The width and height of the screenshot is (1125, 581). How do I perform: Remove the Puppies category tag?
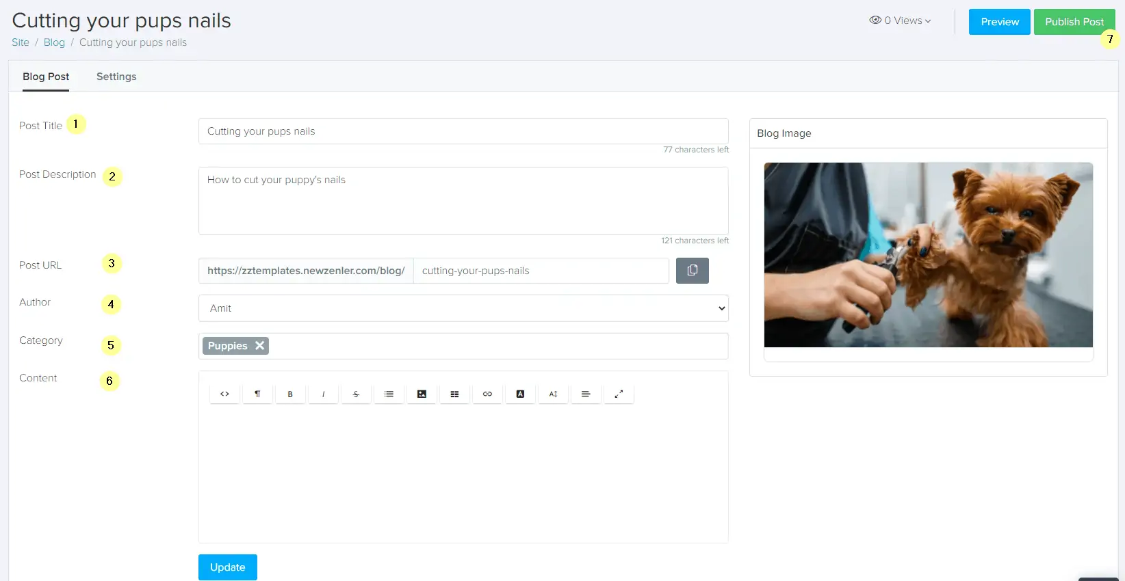point(260,346)
